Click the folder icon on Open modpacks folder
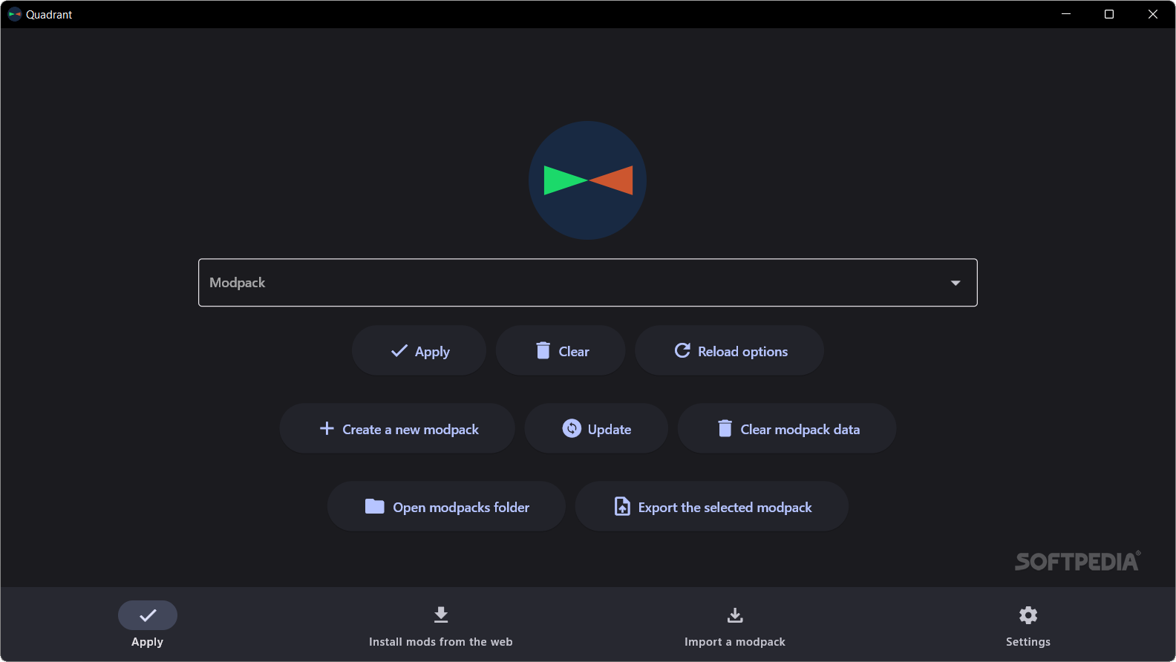Screen dimensions: 1176x662 (375, 506)
